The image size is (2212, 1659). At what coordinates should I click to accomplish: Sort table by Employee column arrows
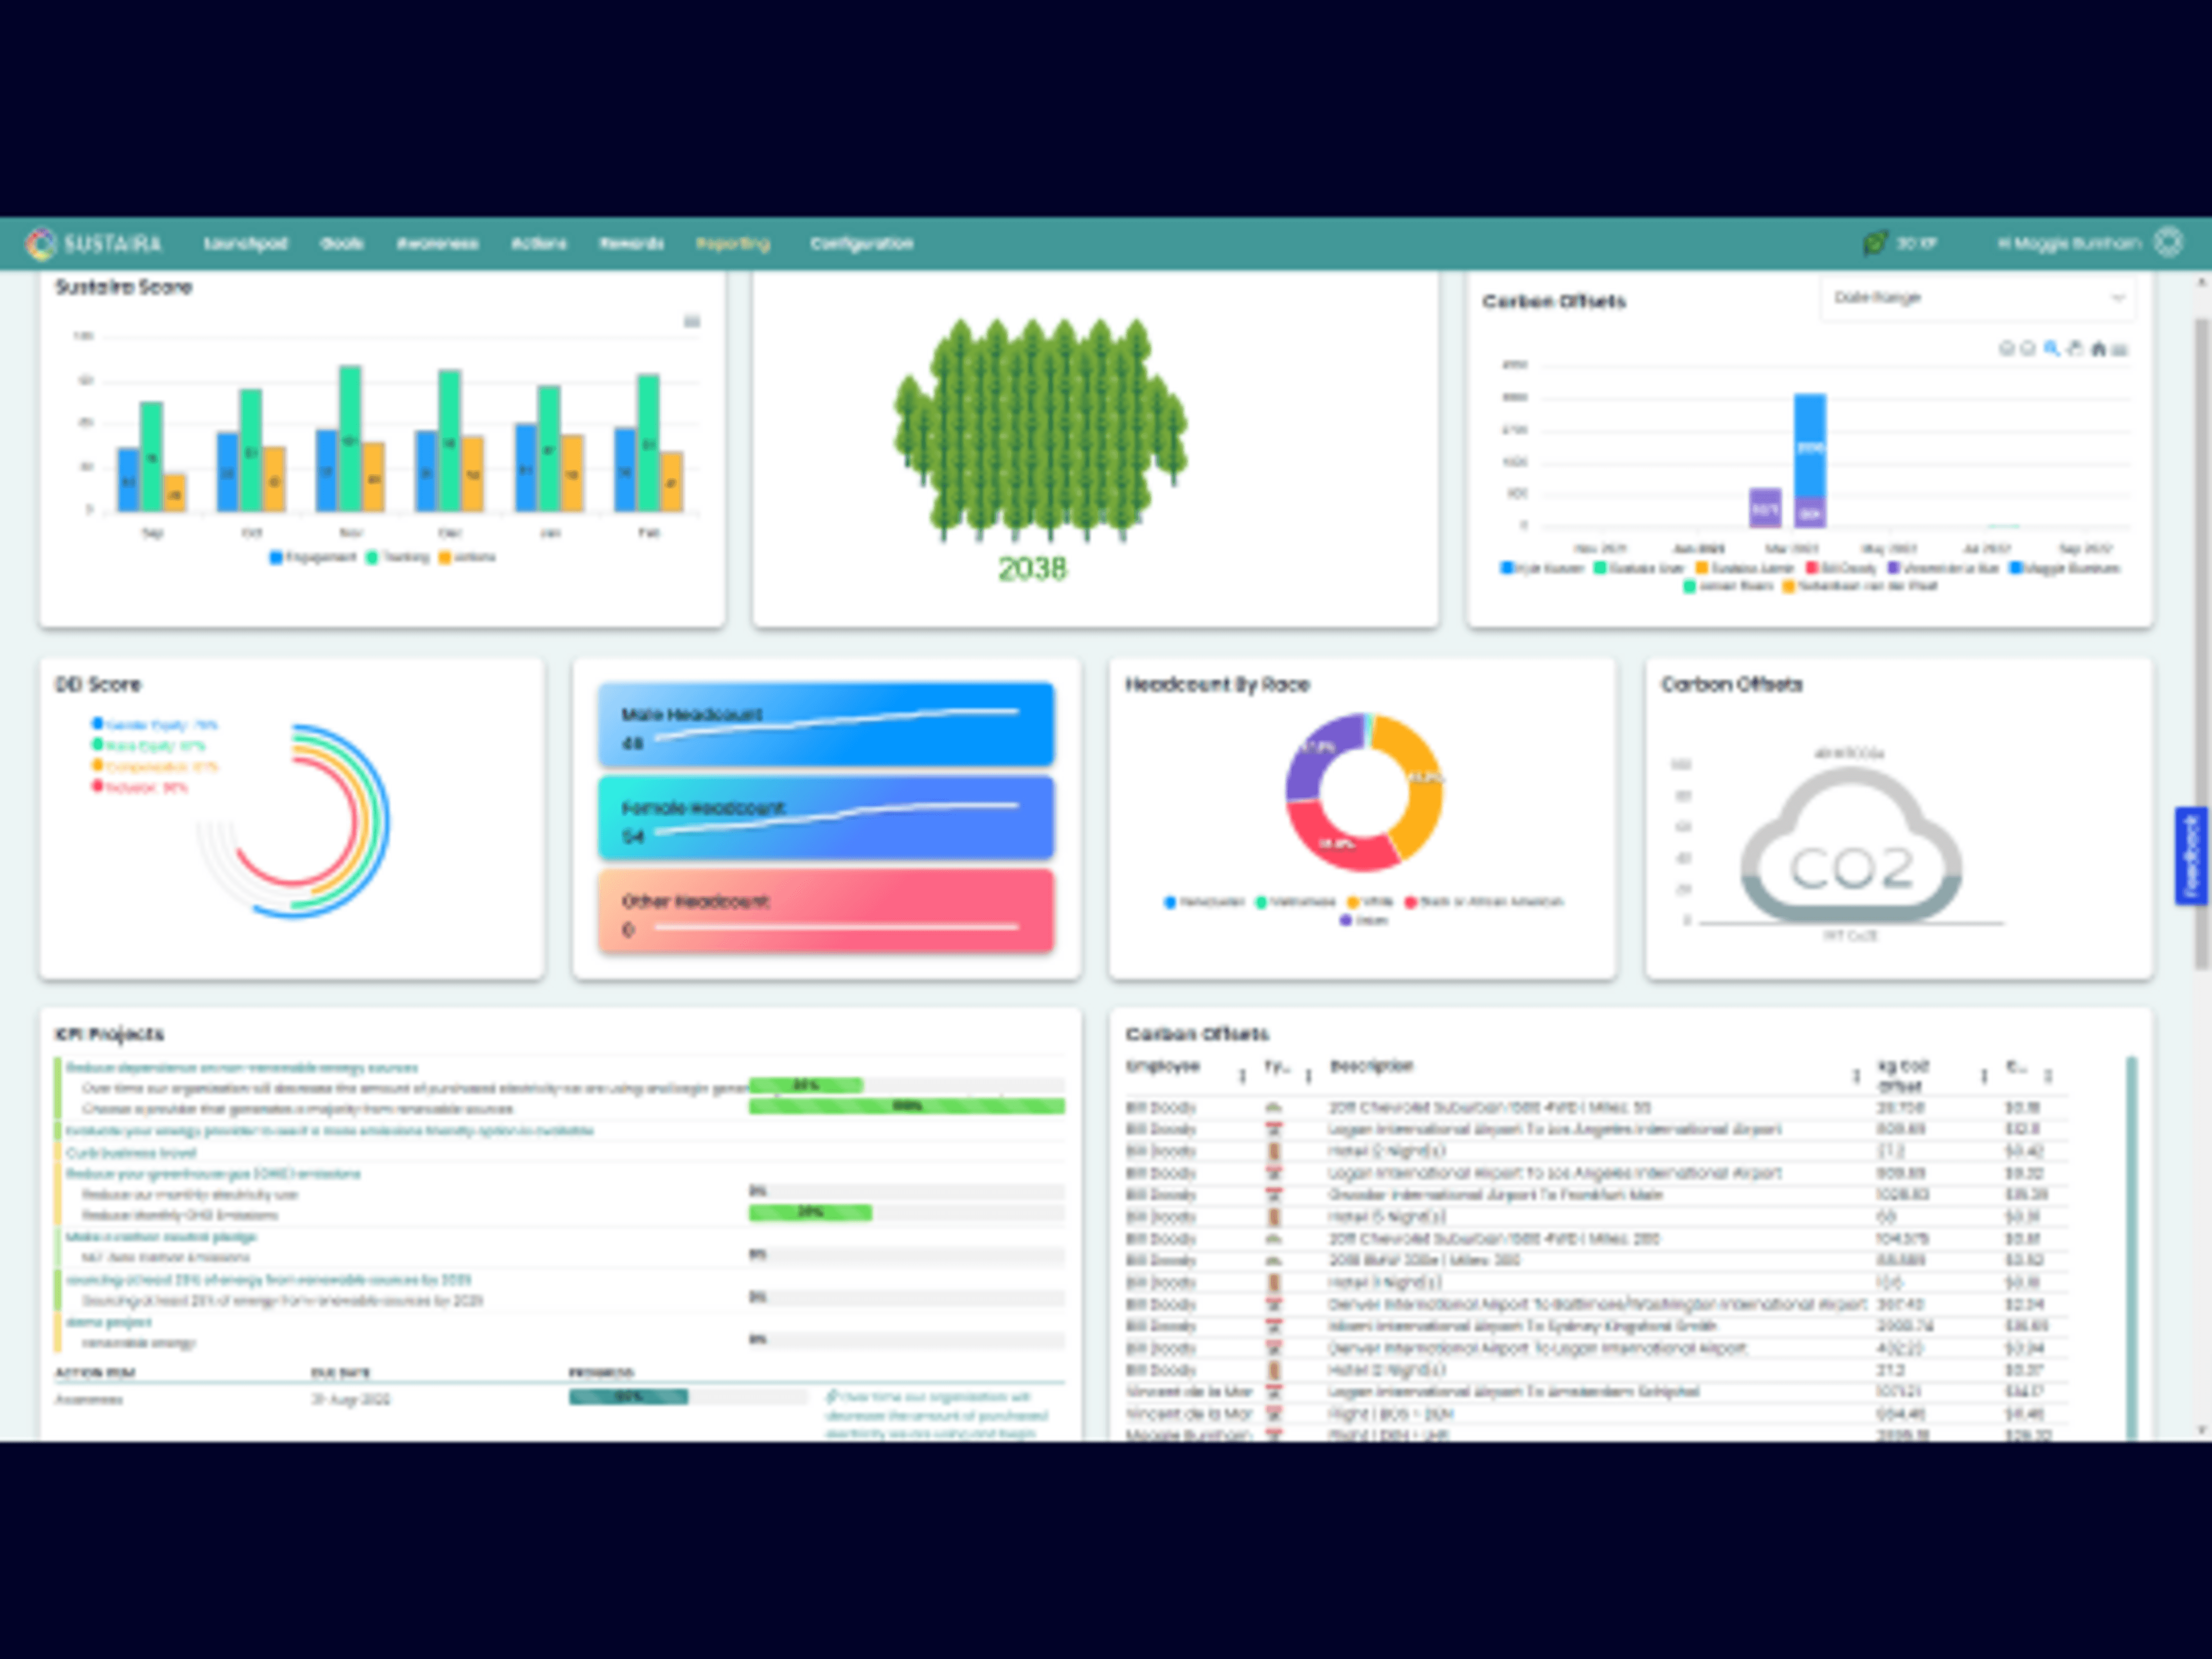1242,1076
